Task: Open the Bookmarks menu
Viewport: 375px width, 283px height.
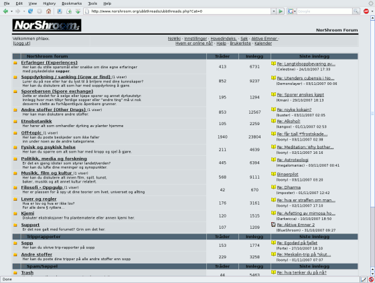Action: coord(72,3)
